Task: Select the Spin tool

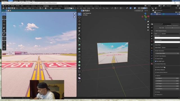Action: pos(79,65)
